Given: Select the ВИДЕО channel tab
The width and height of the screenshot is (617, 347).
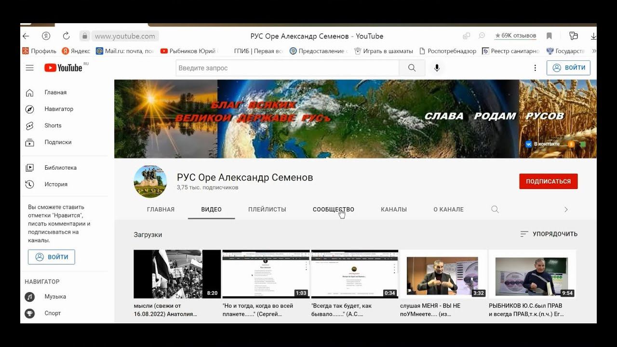Looking at the screenshot, I should [x=212, y=210].
